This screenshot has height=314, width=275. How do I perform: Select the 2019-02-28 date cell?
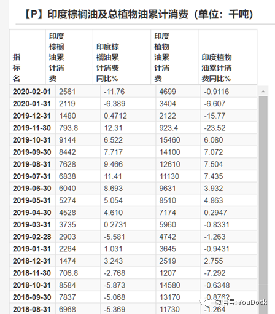(x=33, y=237)
